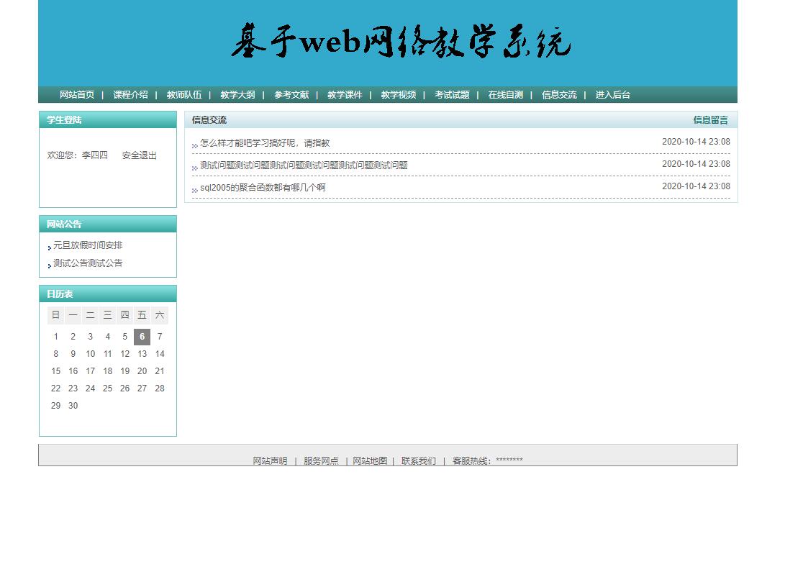
Task: Open the message "sql2005的聚合函数都有哪几个啊"
Action: (x=262, y=186)
